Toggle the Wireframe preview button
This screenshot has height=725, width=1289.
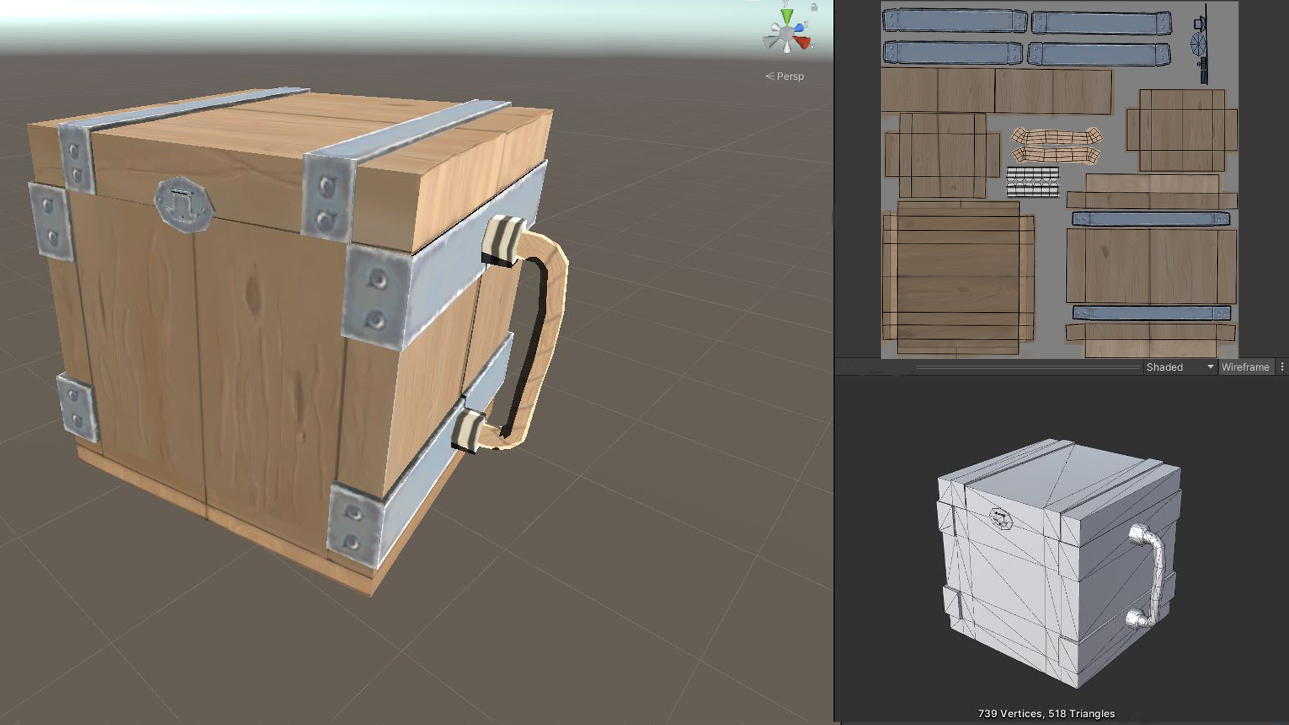(1245, 367)
